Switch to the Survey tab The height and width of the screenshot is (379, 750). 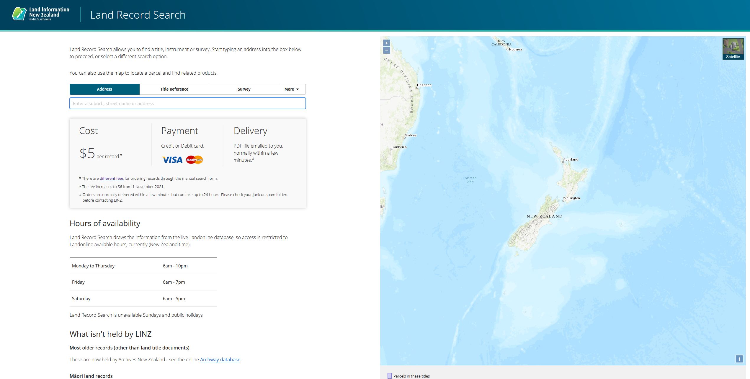[244, 89]
